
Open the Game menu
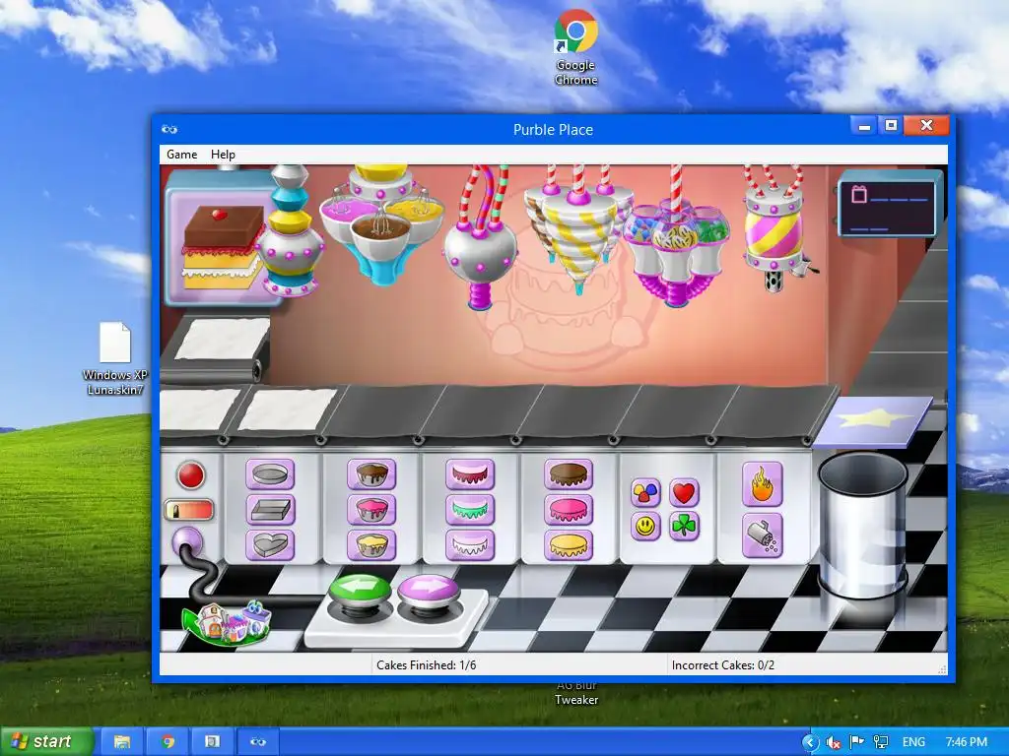coord(182,155)
